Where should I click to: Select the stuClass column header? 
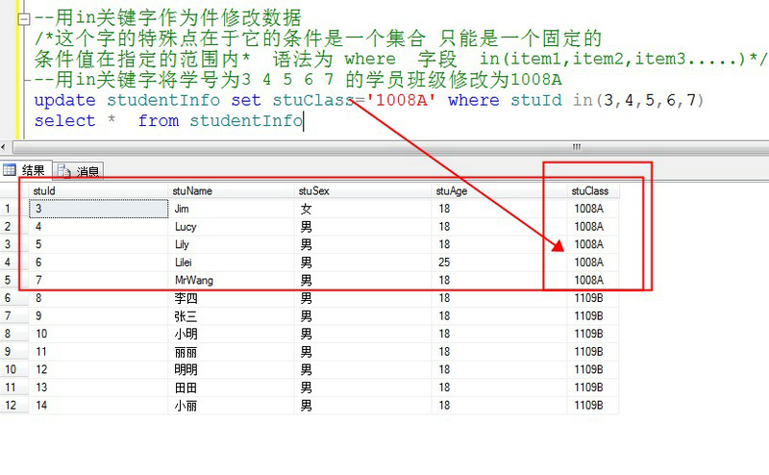pos(593,191)
